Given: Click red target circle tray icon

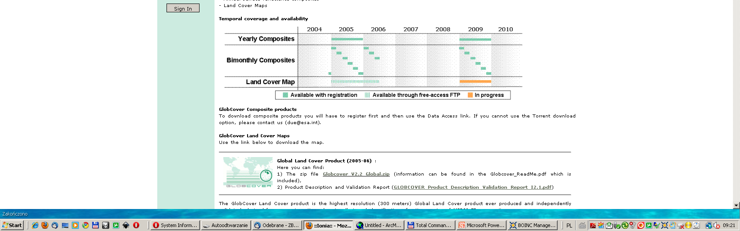Looking at the screenshot, I should point(641,225).
